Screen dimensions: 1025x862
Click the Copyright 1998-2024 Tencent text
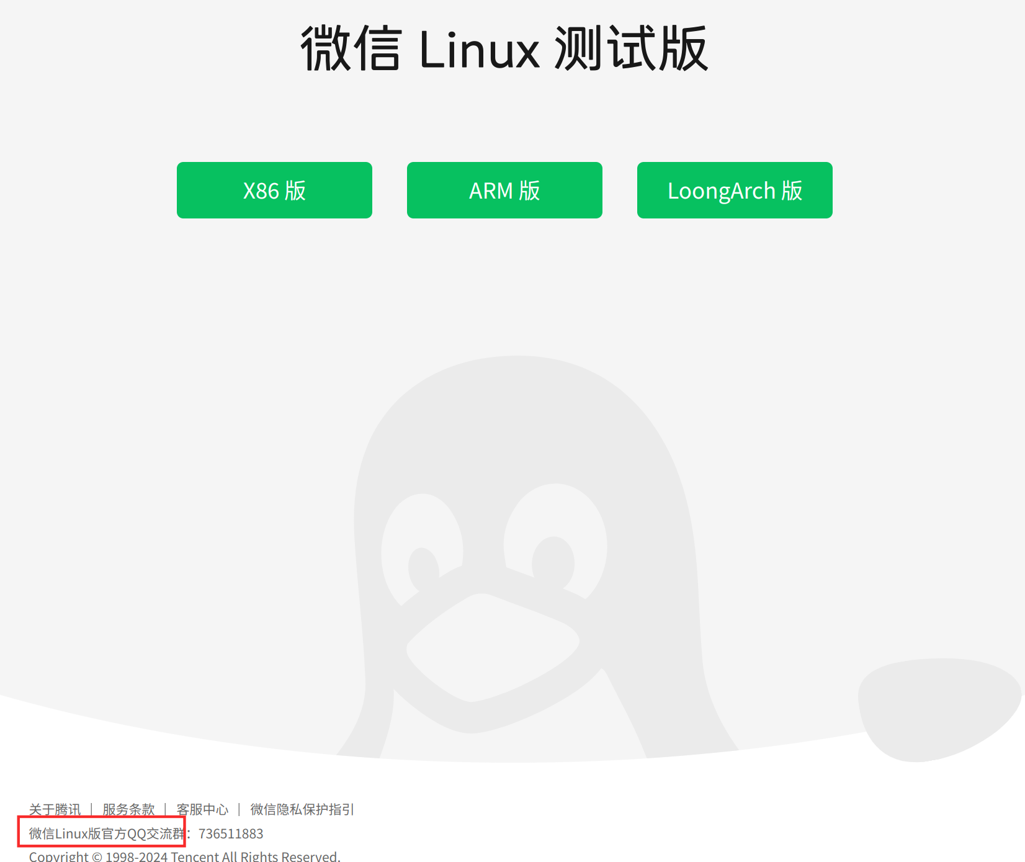coord(185,856)
